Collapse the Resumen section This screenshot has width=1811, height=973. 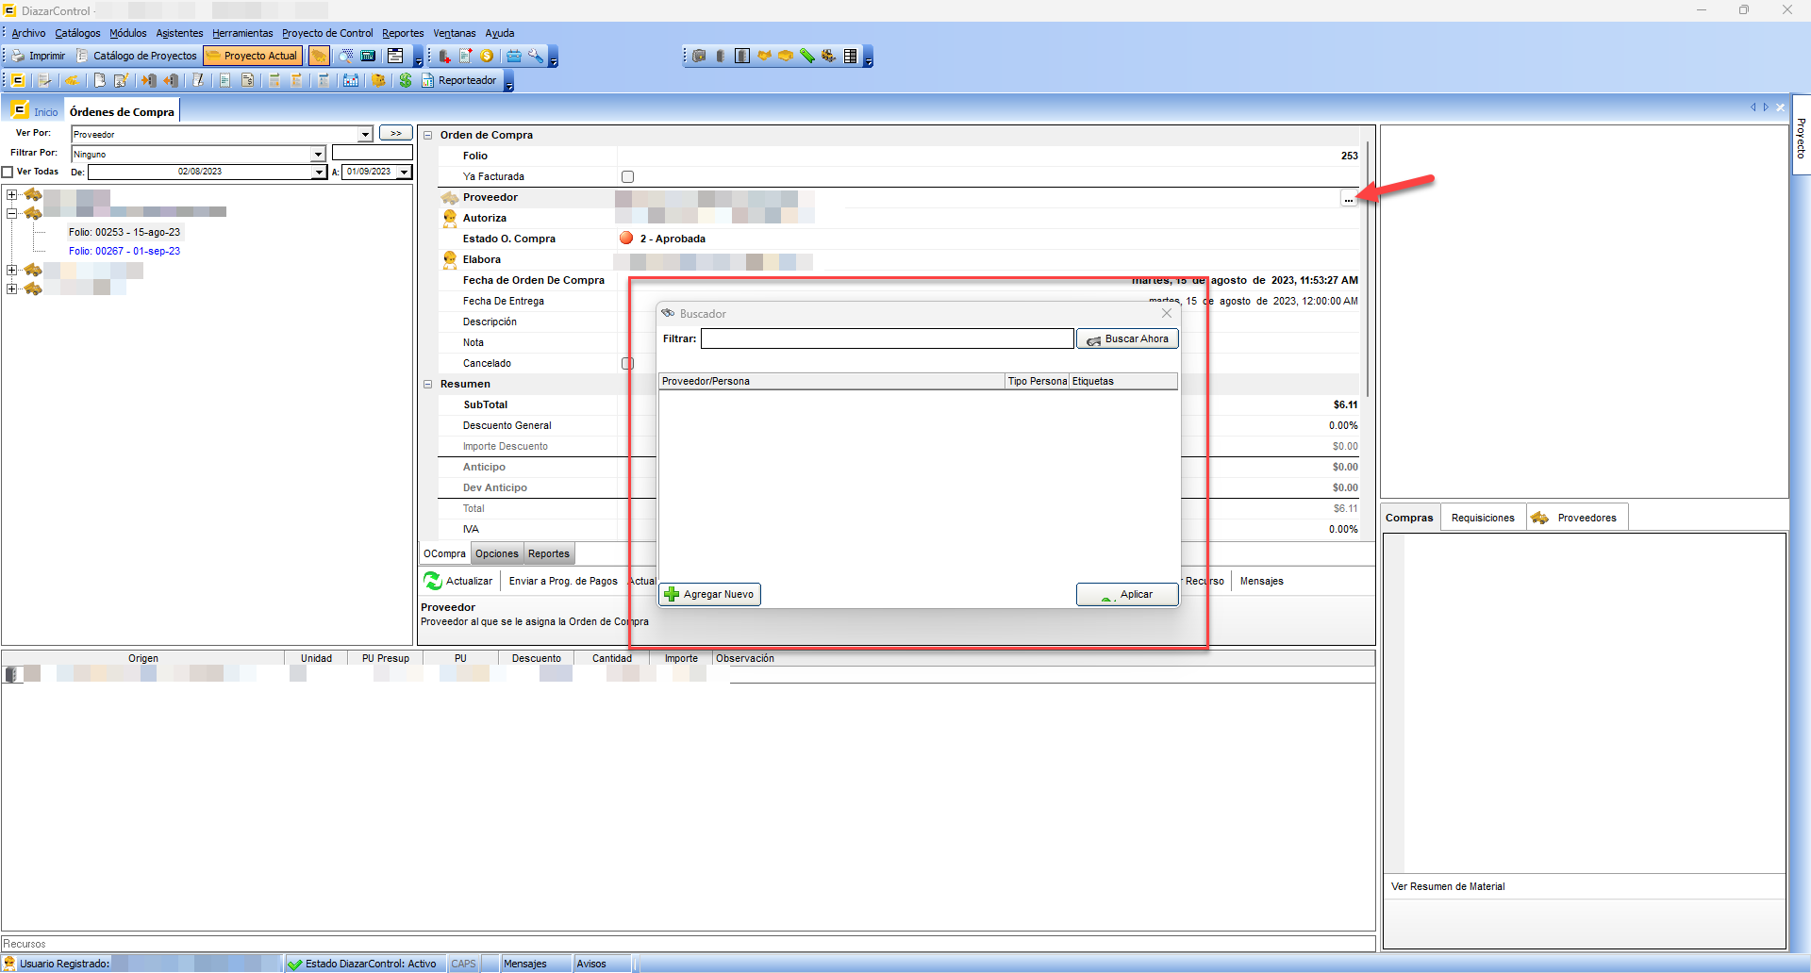(427, 385)
